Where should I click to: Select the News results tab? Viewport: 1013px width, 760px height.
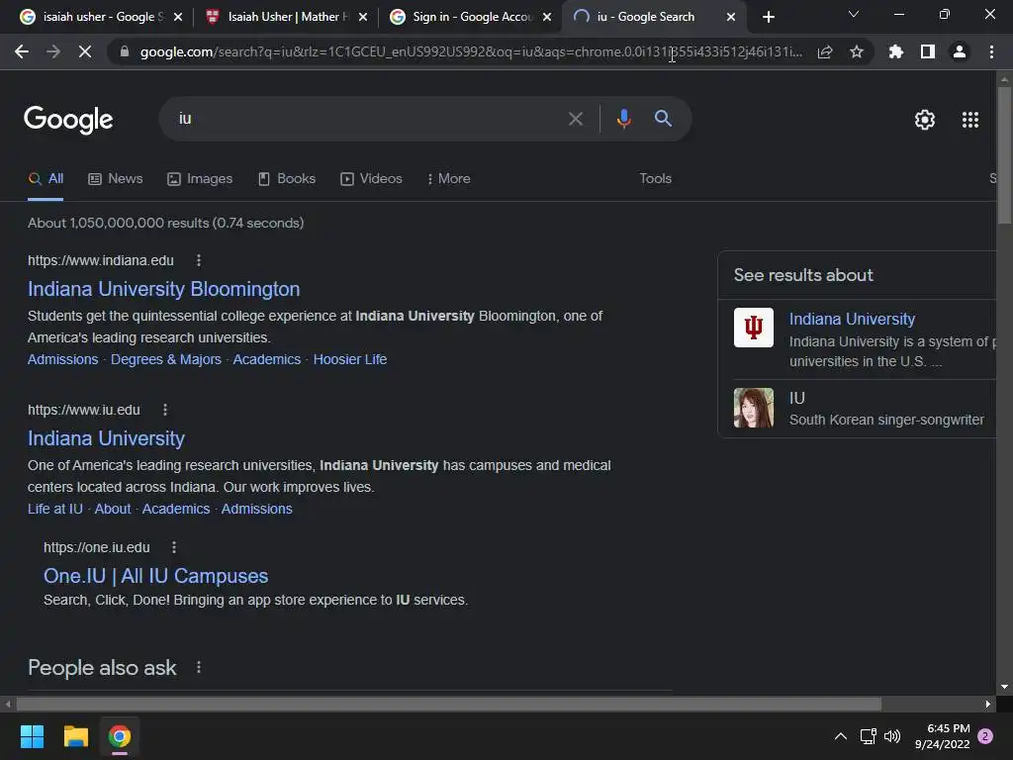tap(115, 178)
